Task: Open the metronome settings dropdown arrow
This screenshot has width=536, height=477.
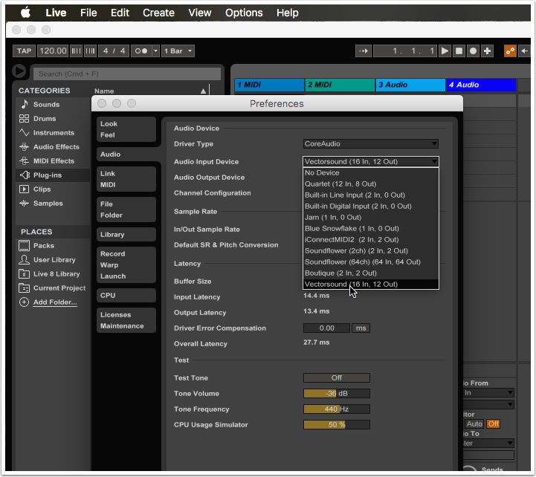Action: point(155,51)
